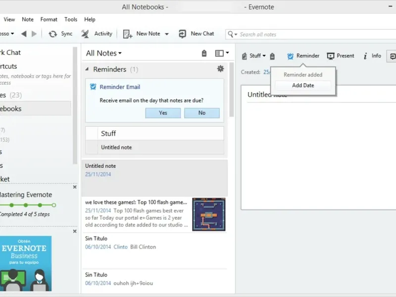
Task: Collapse the Reminders section triangle
Action: click(x=87, y=69)
